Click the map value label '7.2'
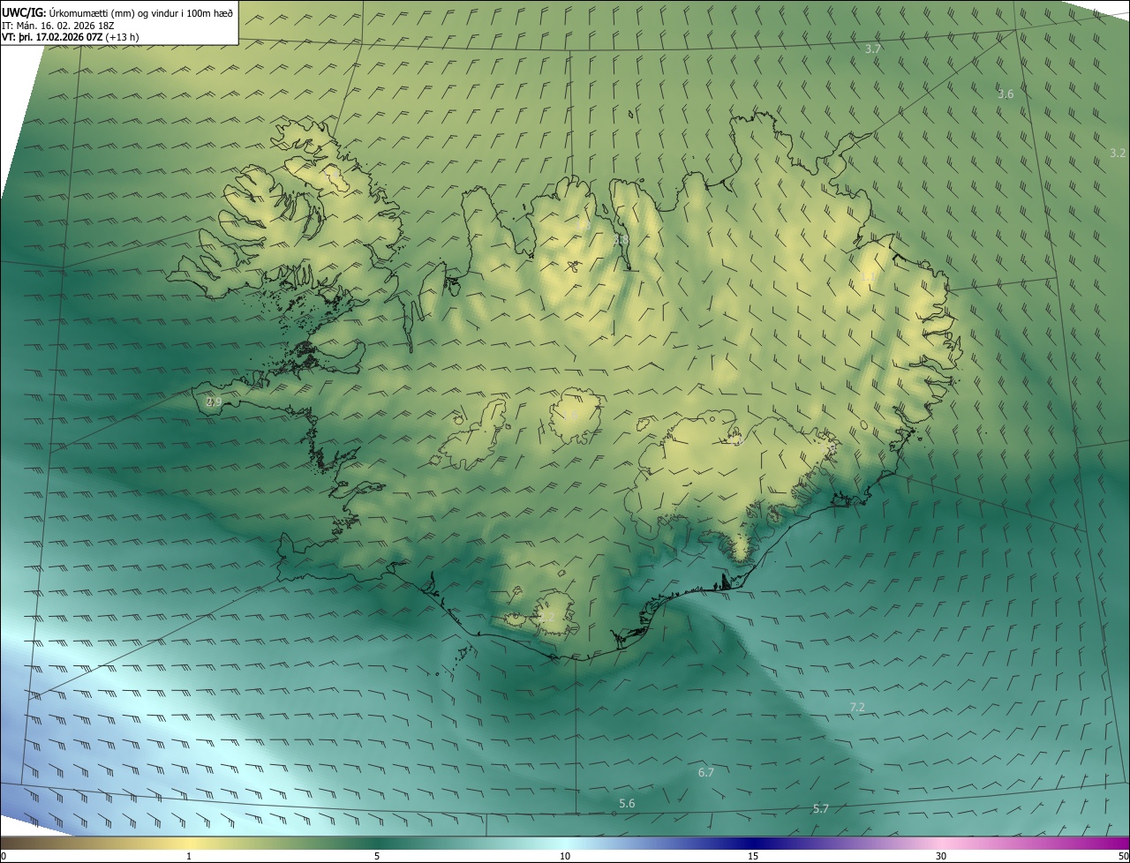 tap(856, 708)
